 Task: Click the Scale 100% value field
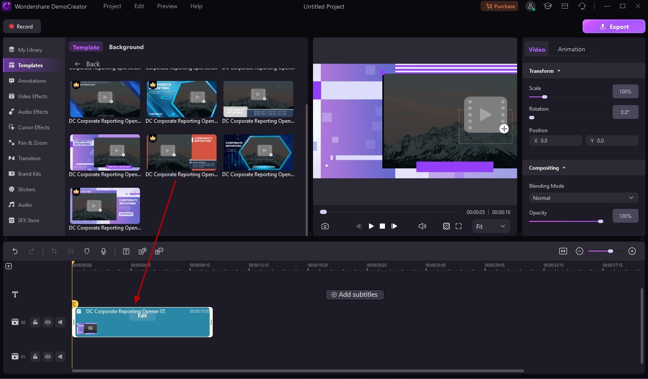tap(625, 92)
